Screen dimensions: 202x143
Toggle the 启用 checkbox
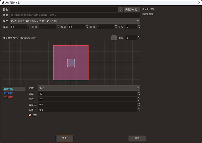(30, 115)
